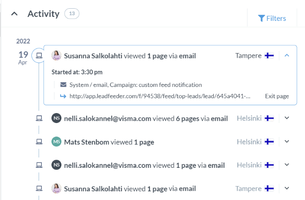Click Finland flag beside Tampere in expanded card
The width and height of the screenshot is (305, 200).
click(269, 56)
